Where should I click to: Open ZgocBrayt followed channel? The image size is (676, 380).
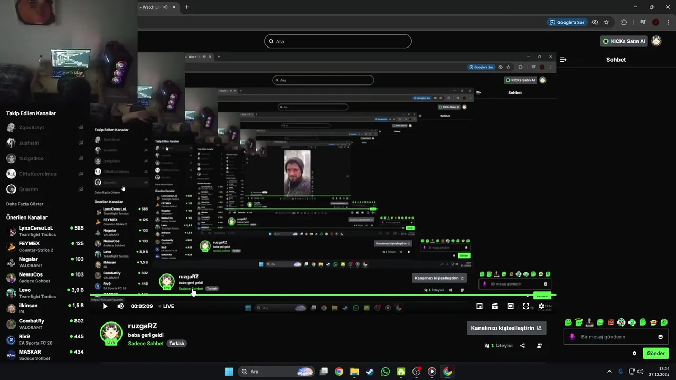pyautogui.click(x=45, y=128)
